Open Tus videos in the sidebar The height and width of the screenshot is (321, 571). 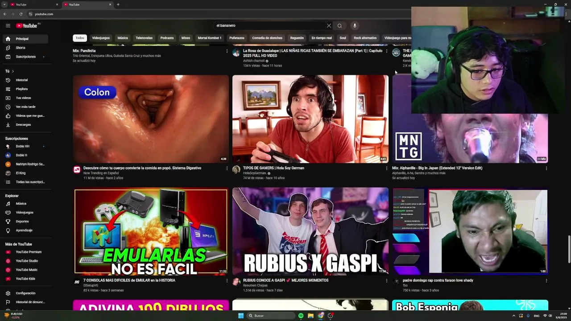[x=25, y=98]
